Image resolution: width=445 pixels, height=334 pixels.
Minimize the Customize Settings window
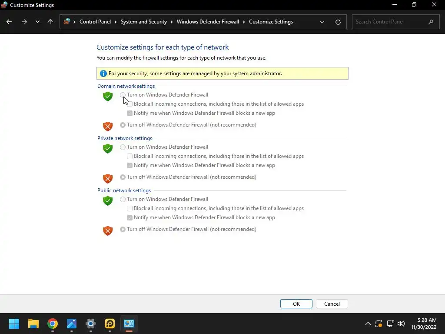click(395, 5)
